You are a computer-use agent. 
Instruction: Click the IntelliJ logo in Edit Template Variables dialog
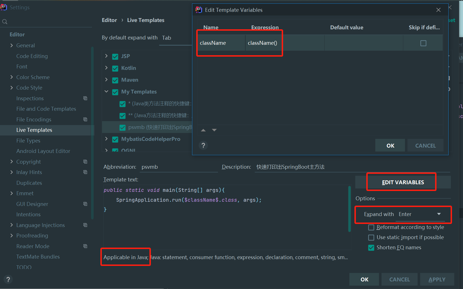[x=199, y=10]
